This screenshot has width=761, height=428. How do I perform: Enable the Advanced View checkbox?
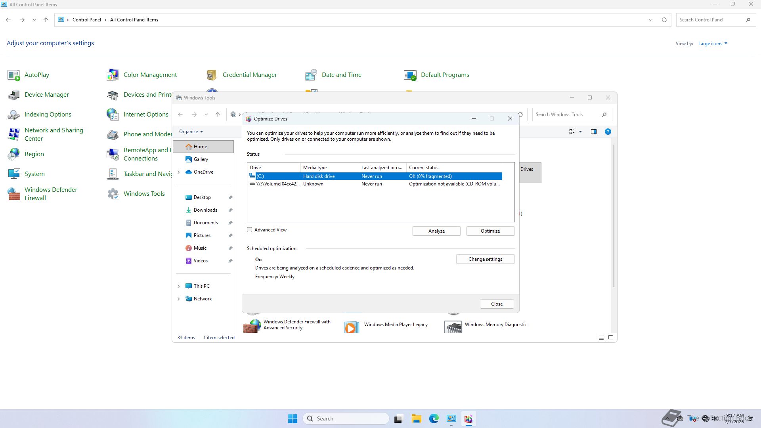point(250,230)
